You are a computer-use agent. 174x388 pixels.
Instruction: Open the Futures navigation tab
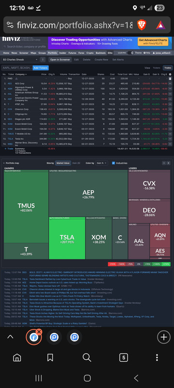tap(72, 53)
